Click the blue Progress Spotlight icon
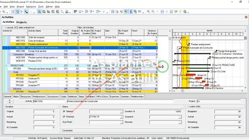This screenshot has height=140, width=249. click(131, 12)
